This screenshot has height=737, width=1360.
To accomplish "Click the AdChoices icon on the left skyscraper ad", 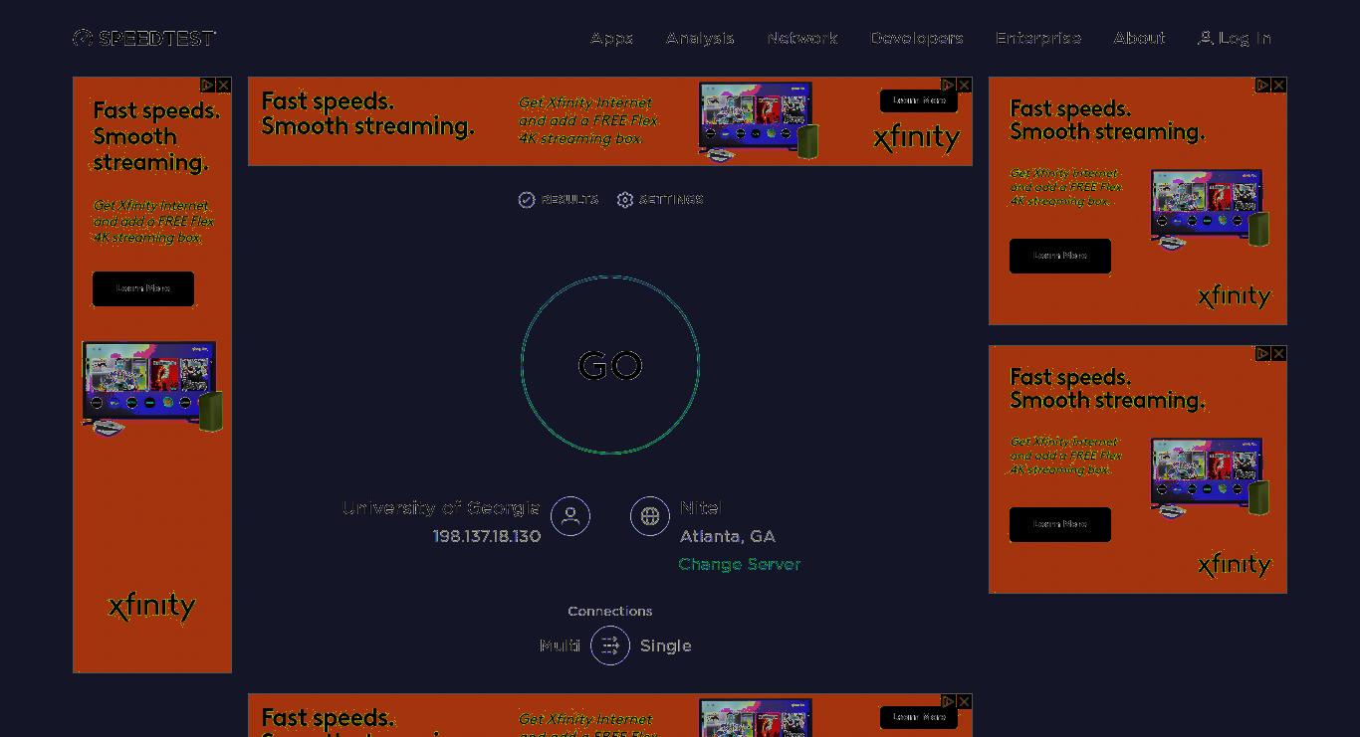I will 207,86.
